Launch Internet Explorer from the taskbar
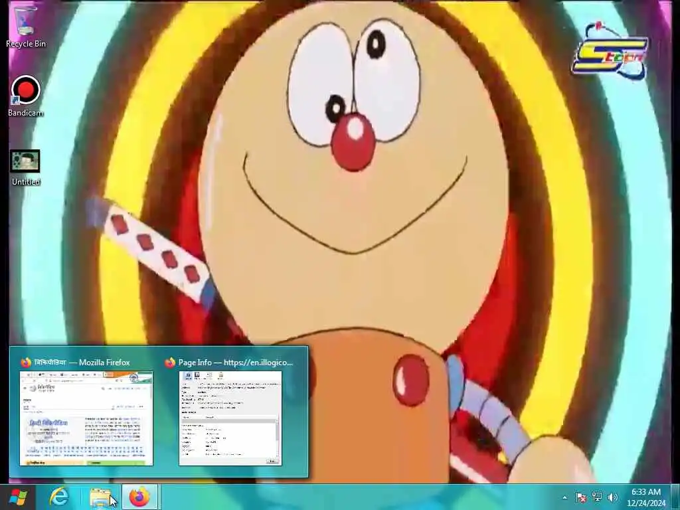The image size is (680, 510). coord(58,497)
